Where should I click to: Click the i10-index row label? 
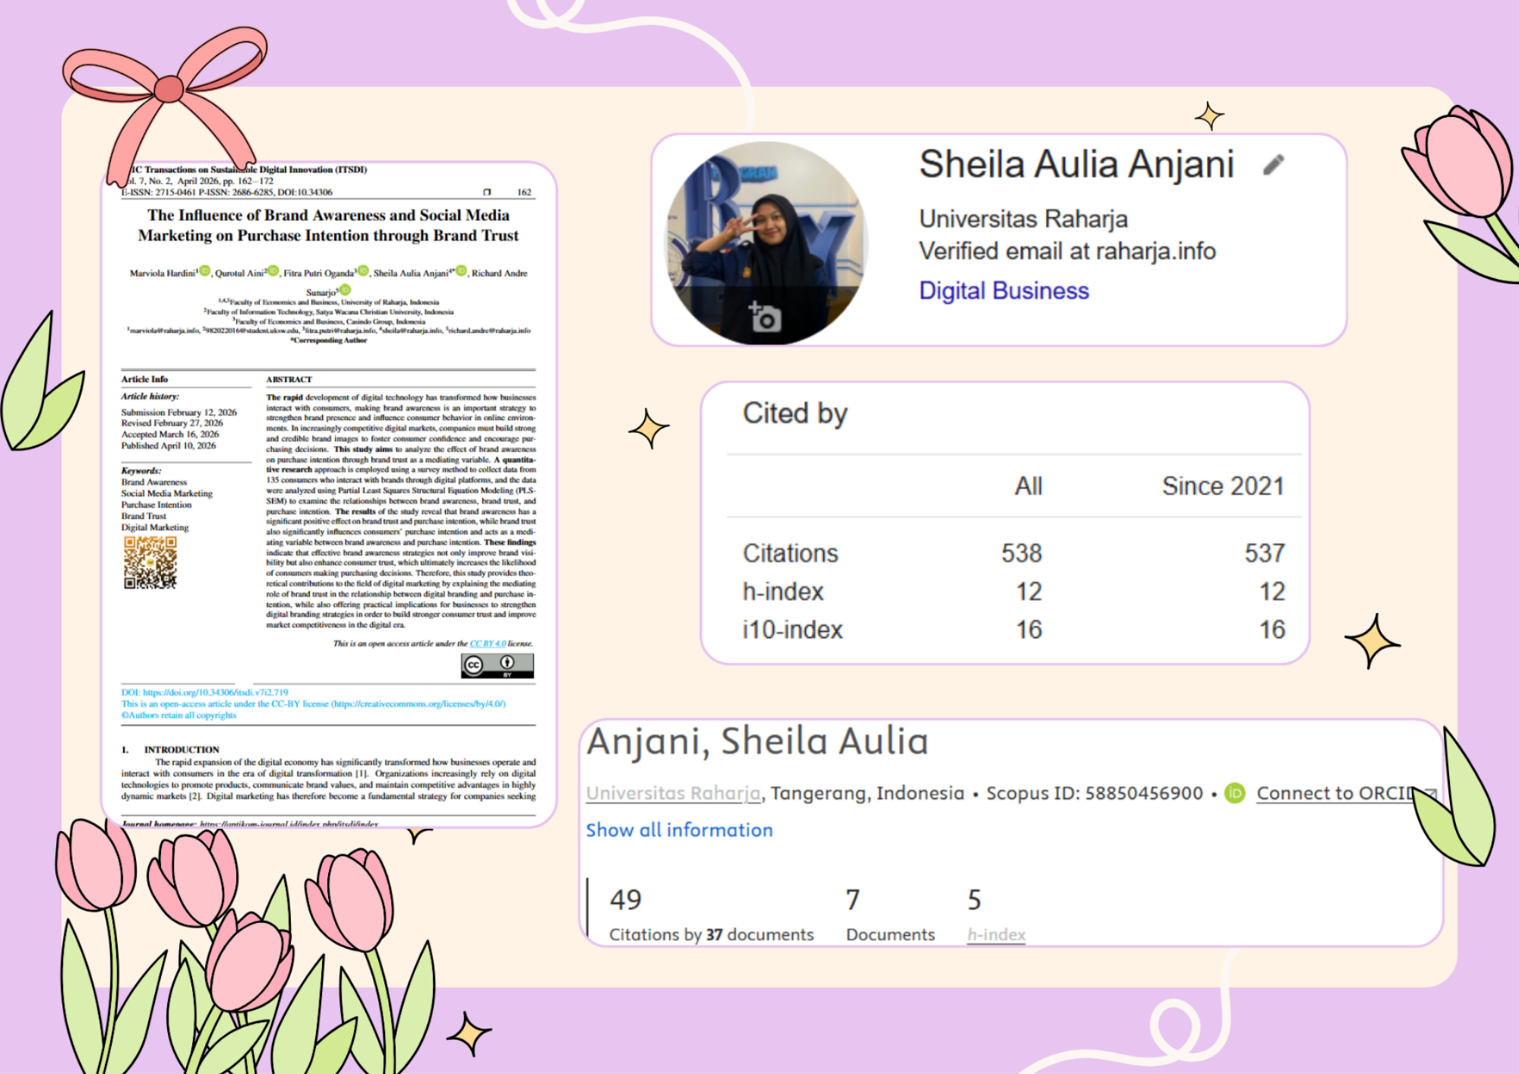[793, 630]
